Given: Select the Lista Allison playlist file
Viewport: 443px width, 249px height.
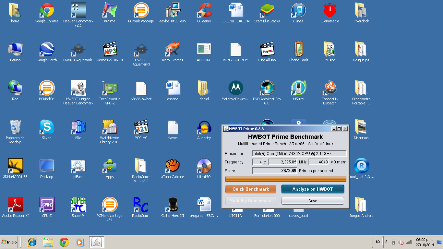Looking at the screenshot, I should pos(267,52).
